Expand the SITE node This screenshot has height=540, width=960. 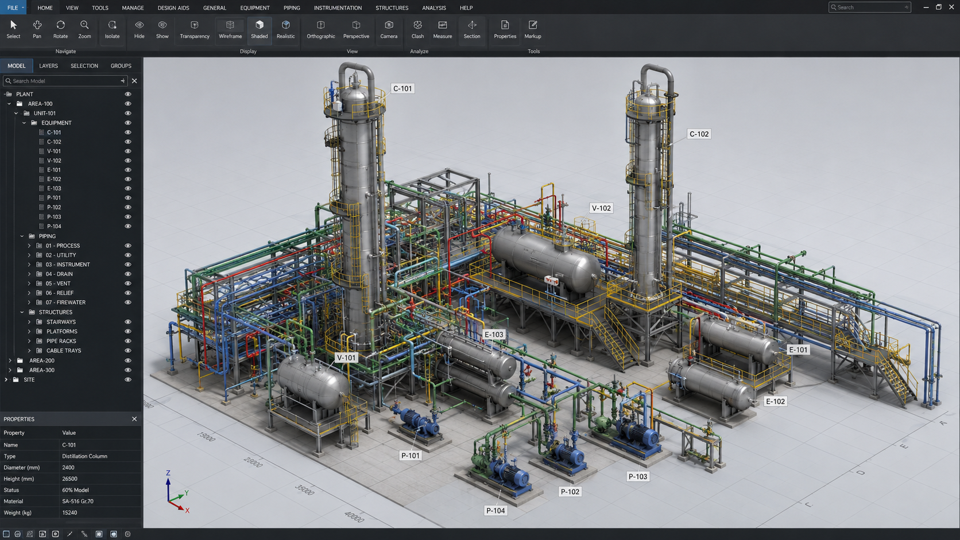point(6,379)
